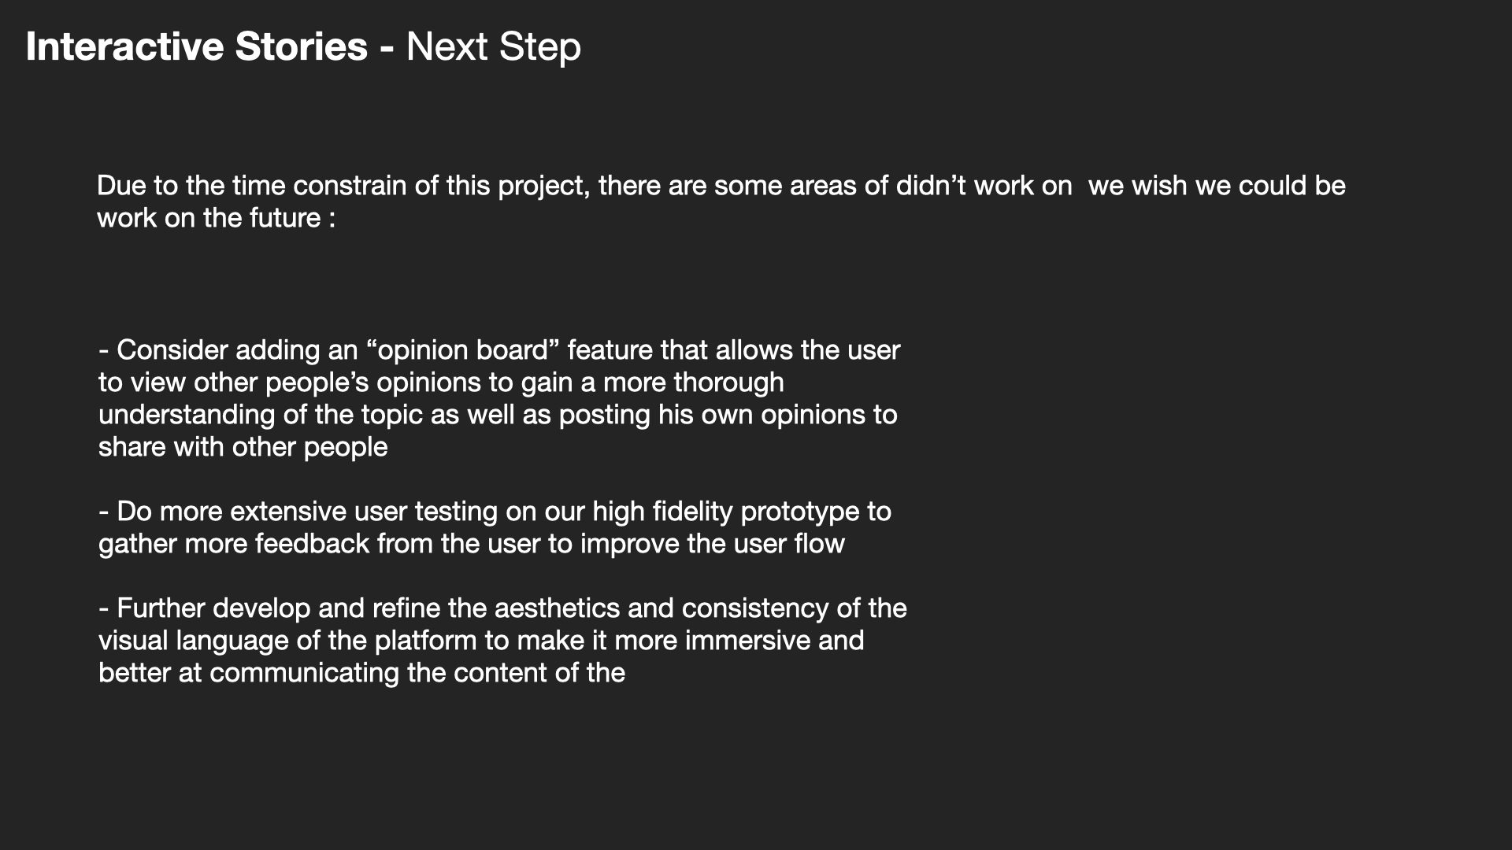Click the bold "Interactive Stories" title text
The width and height of the screenshot is (1512, 850).
(196, 46)
